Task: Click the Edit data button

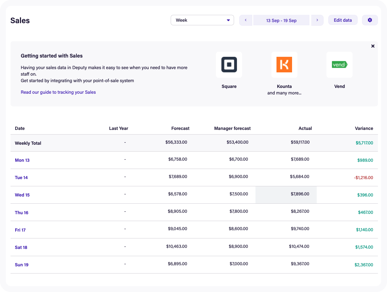Action: [342, 20]
